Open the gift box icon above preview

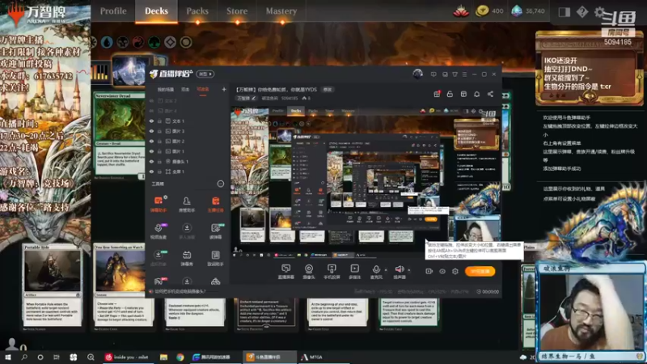437,94
